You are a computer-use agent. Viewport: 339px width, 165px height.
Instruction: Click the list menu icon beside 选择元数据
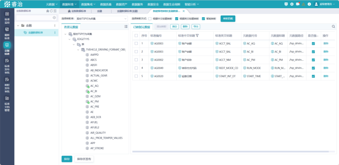click(x=126, y=27)
